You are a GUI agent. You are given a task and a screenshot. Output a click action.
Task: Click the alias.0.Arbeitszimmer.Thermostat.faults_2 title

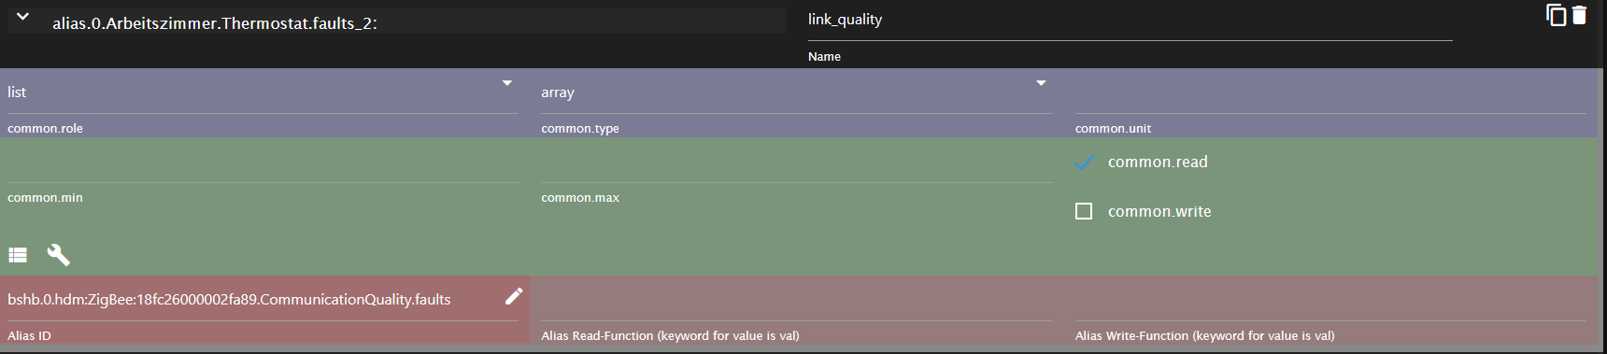(x=215, y=23)
